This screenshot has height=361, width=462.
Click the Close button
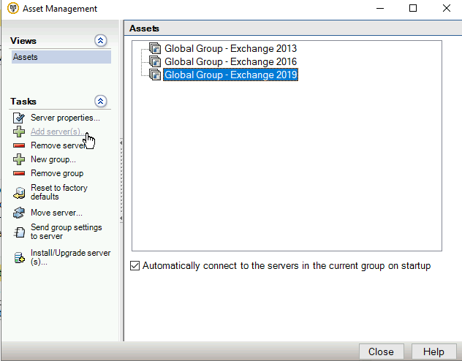(382, 352)
